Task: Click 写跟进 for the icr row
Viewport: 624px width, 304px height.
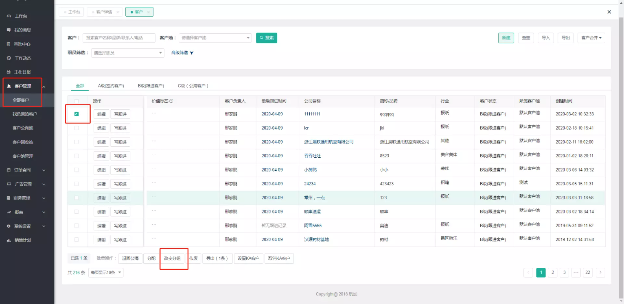Action: pos(120,128)
